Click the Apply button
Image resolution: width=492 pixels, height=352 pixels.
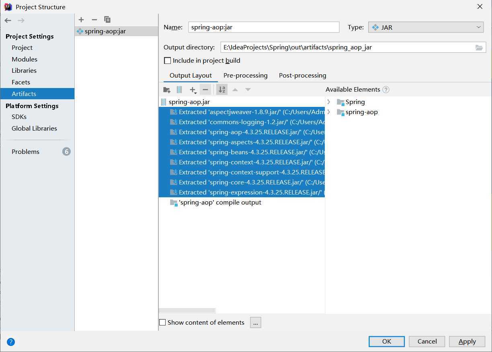click(x=467, y=342)
